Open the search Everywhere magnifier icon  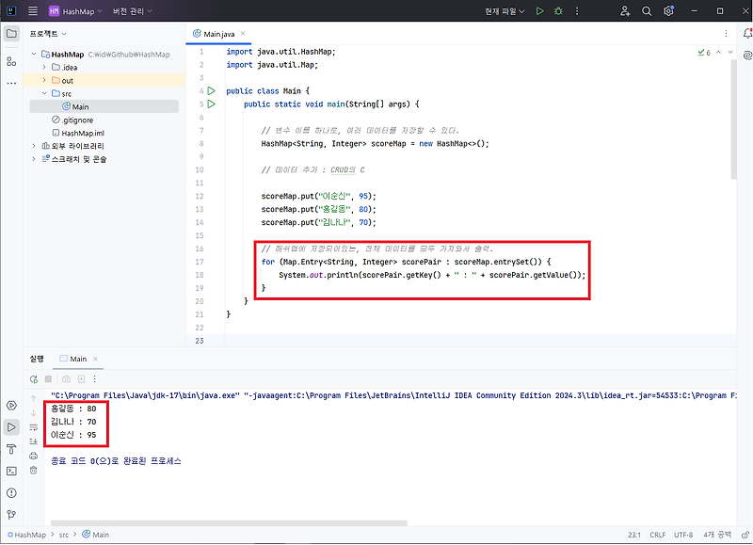[x=647, y=10]
